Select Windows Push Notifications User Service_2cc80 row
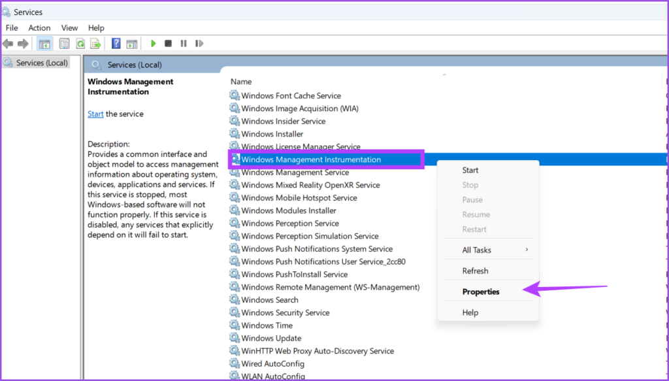This screenshot has width=669, height=381. [x=323, y=261]
